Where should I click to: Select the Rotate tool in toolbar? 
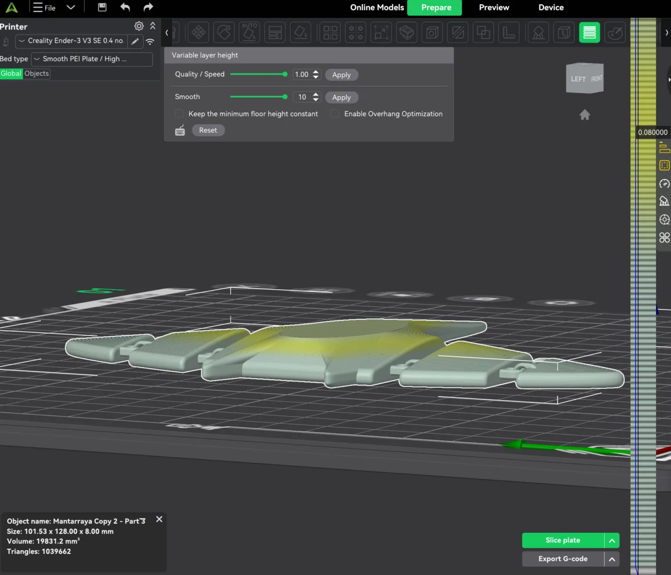point(224,33)
